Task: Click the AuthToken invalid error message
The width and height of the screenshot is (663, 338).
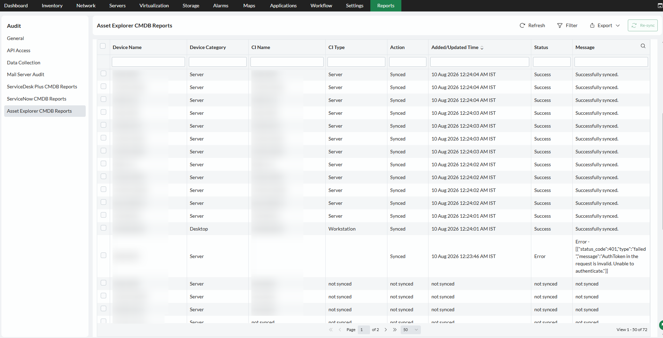Action: [x=610, y=256]
